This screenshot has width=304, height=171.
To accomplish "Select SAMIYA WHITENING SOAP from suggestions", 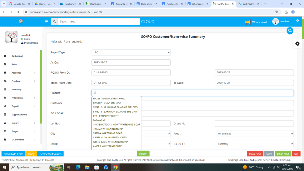I will click(x=107, y=133).
